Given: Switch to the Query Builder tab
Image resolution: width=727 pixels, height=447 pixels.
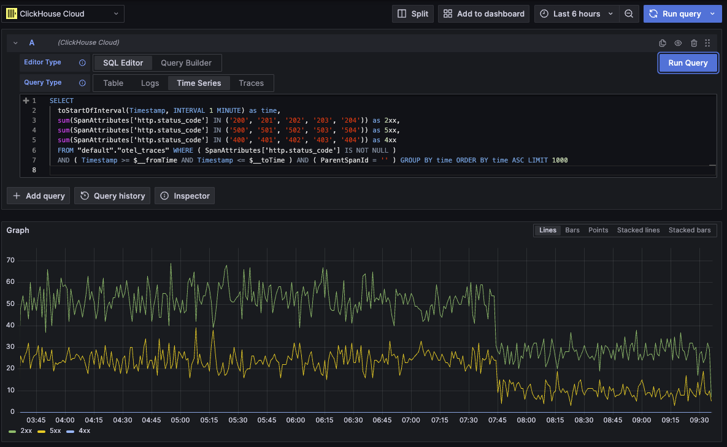Looking at the screenshot, I should (x=187, y=62).
